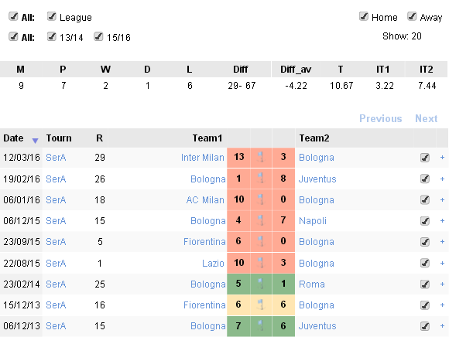Click the Team1 column header
The height and width of the screenshot is (337, 449).
[x=207, y=138]
